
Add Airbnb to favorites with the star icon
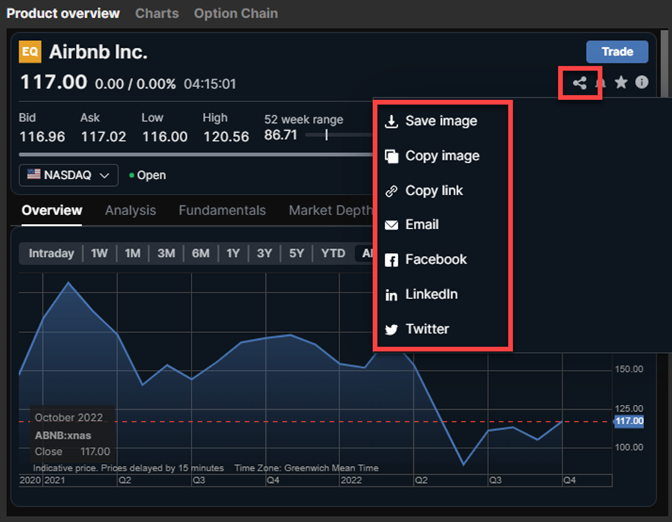621,82
